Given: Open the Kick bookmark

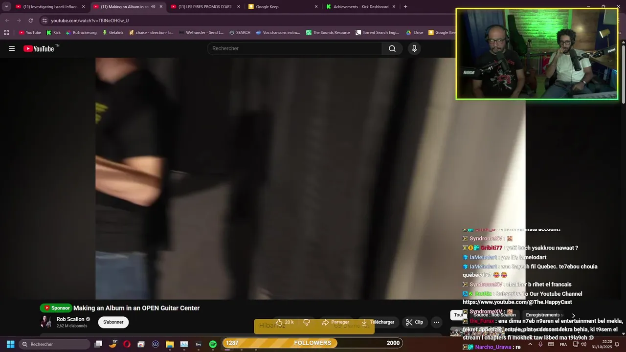Looking at the screenshot, I should (53, 33).
